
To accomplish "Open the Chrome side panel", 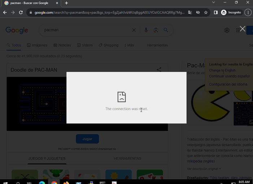I will (x=215, y=12).
